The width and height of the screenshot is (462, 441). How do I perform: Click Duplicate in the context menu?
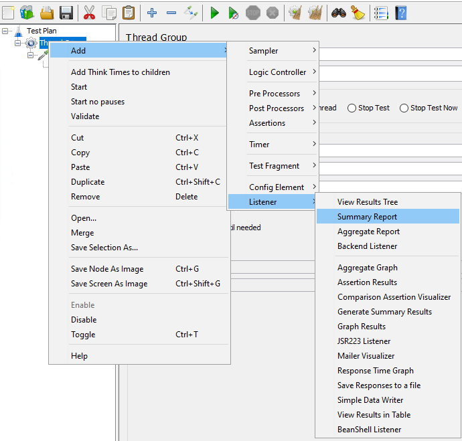tap(88, 182)
